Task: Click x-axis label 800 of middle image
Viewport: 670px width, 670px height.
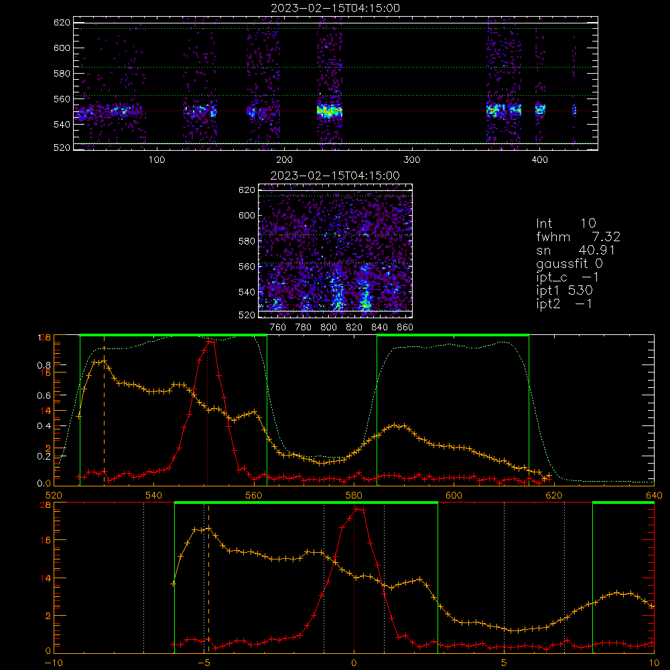Action: [x=328, y=328]
